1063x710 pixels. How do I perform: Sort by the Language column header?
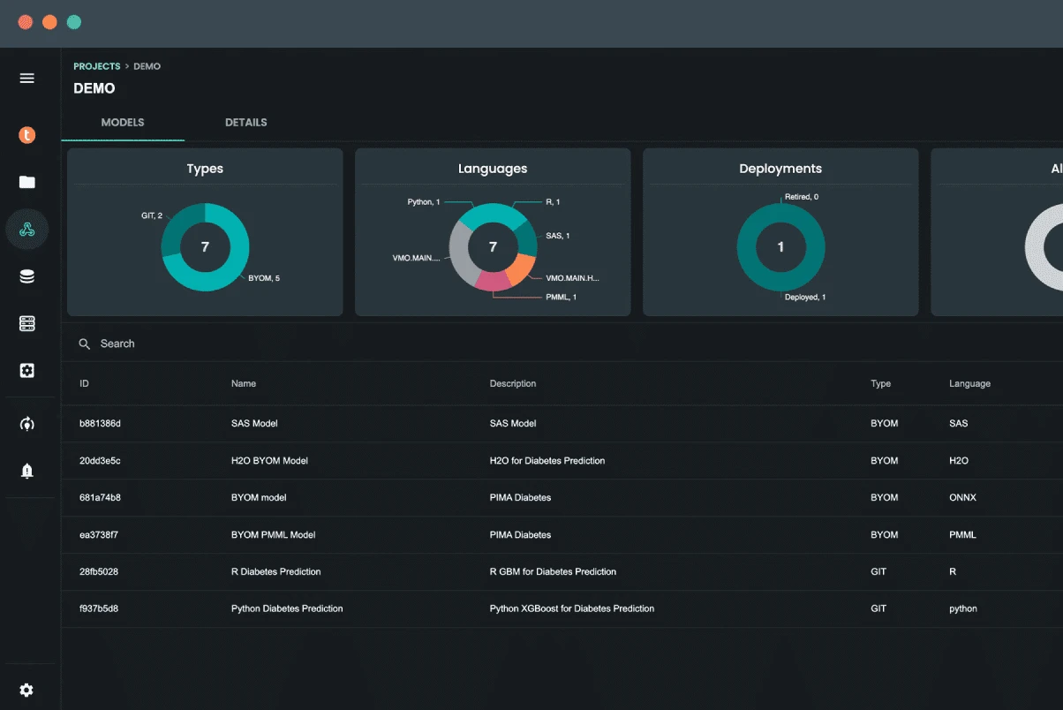(x=969, y=383)
